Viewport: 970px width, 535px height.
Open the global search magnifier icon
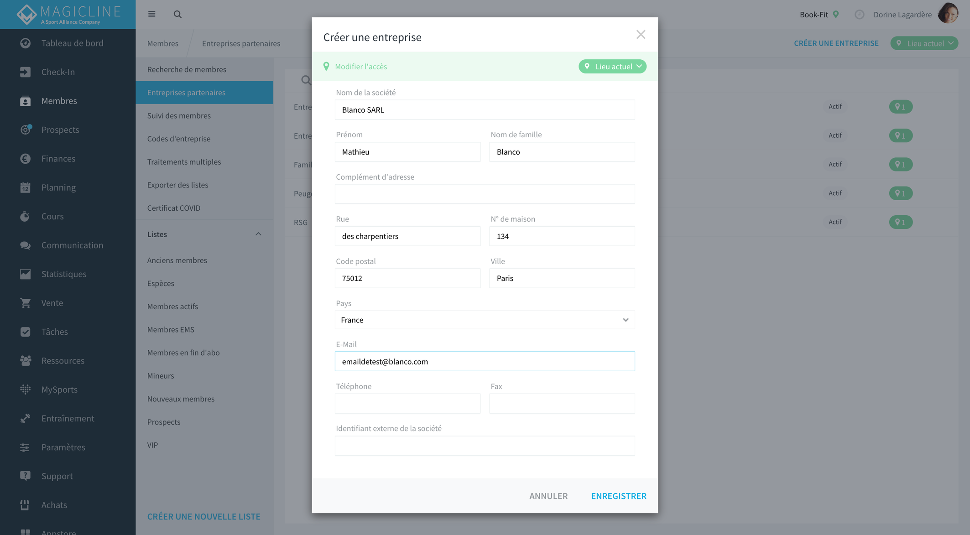click(x=177, y=14)
